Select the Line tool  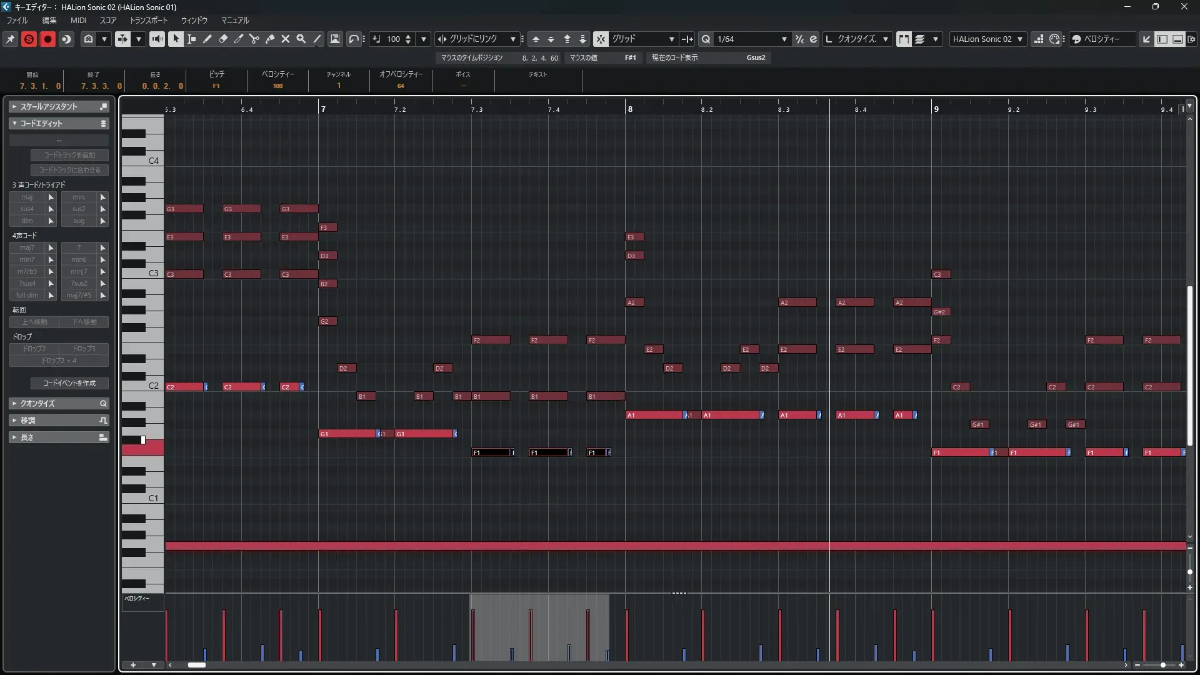(x=317, y=39)
